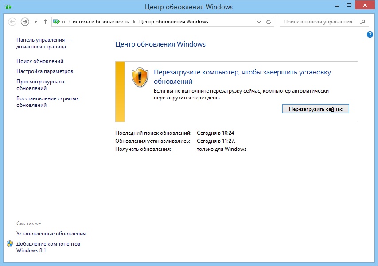Click the Windows Update icon in the address bar
The image size is (378, 266).
56,22
